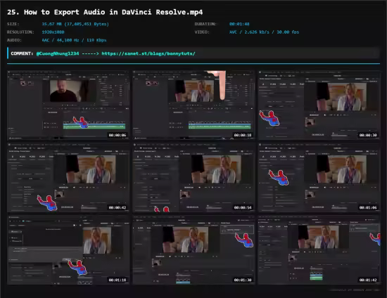Screen dimensions: 387x298
Task: Click the resolution value 1920x1080
Action: click(x=53, y=32)
